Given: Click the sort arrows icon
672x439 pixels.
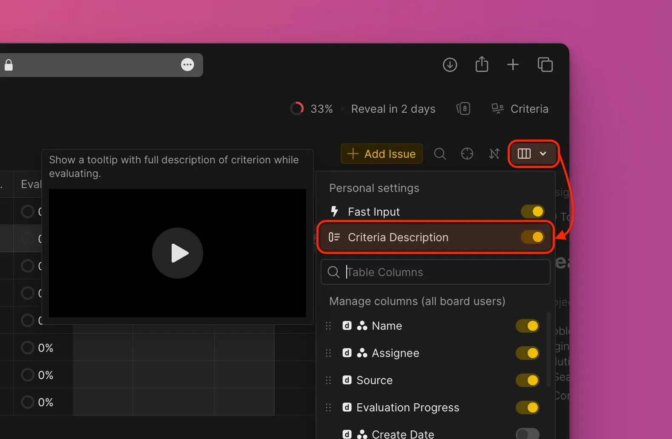Looking at the screenshot, I should (x=494, y=154).
